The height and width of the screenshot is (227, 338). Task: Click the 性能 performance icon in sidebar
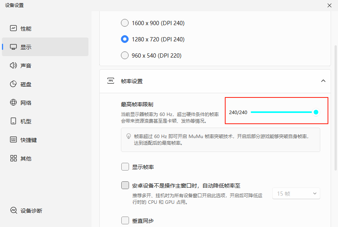14,28
